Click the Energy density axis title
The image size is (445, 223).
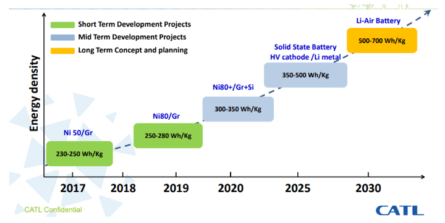pyautogui.click(x=34, y=93)
